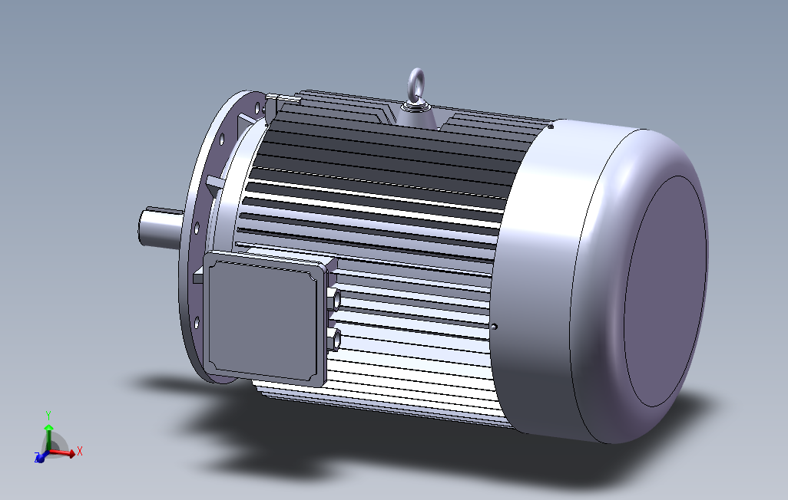Click the red X axis of the orientation triad
This screenshot has width=788, height=500.
[64, 452]
